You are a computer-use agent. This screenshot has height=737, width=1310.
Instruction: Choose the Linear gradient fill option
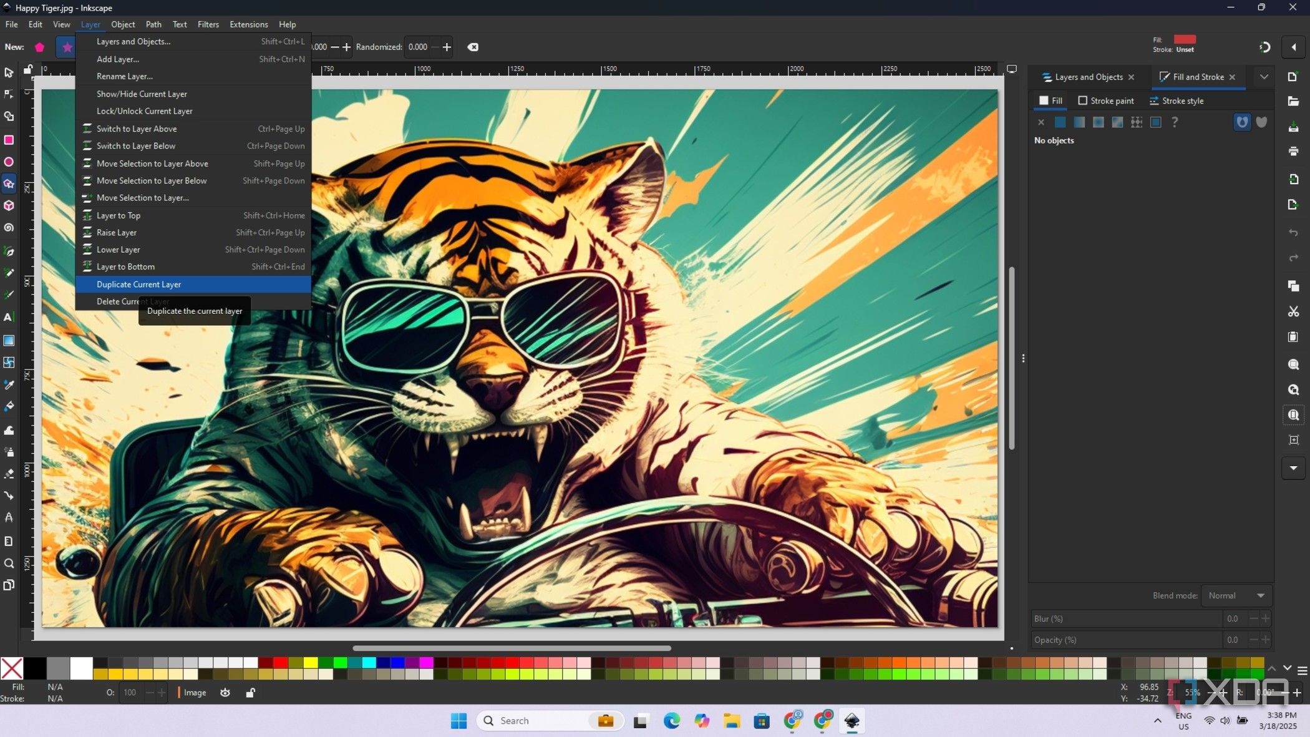1079,122
